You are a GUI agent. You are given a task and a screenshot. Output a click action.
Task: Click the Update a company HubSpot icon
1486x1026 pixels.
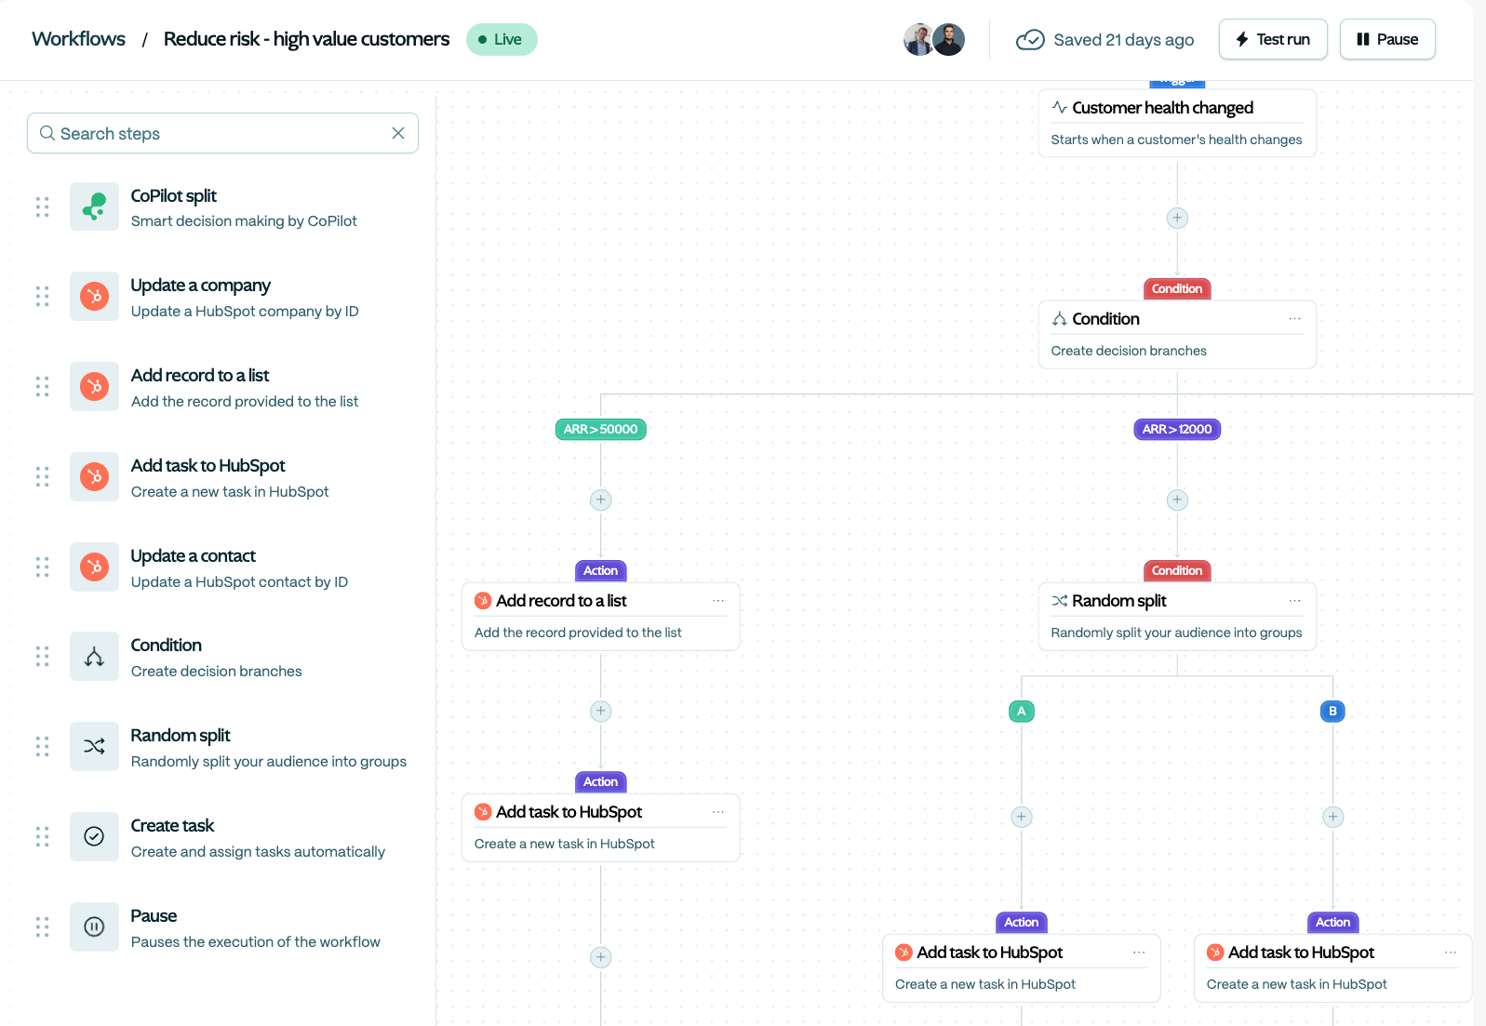click(94, 297)
